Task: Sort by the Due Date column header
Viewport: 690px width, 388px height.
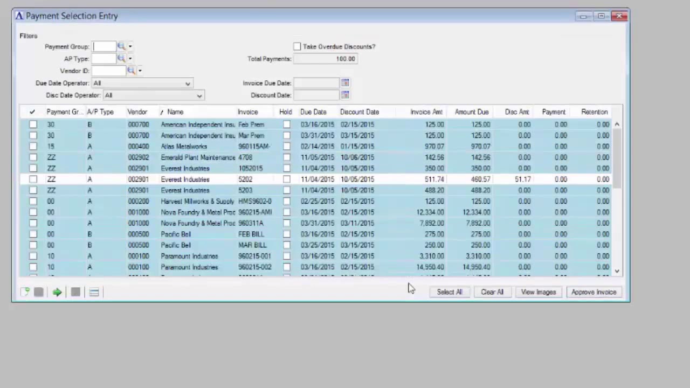Action: click(x=313, y=112)
